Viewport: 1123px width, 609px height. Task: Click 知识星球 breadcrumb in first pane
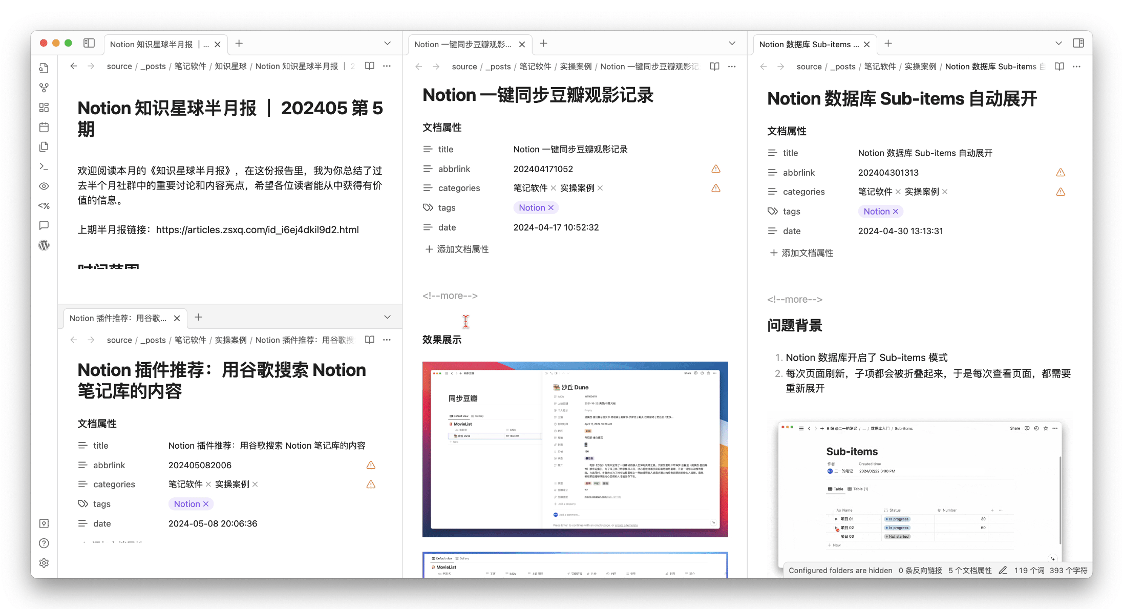230,66
